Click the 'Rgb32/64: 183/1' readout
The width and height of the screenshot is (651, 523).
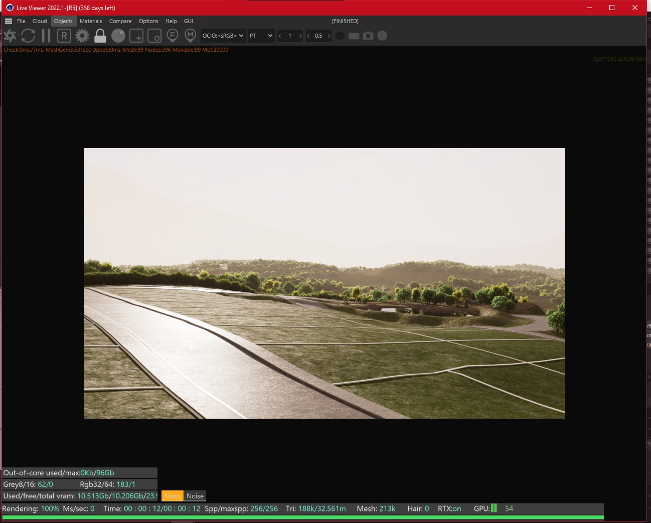[108, 484]
